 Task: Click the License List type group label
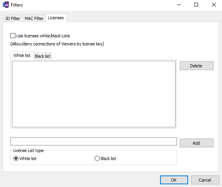[28, 150]
